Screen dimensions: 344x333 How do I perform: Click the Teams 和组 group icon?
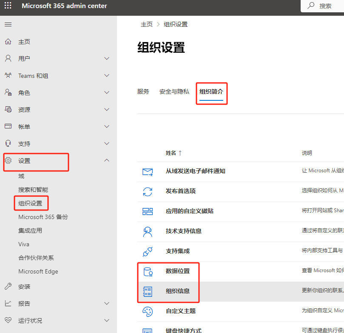[8, 75]
